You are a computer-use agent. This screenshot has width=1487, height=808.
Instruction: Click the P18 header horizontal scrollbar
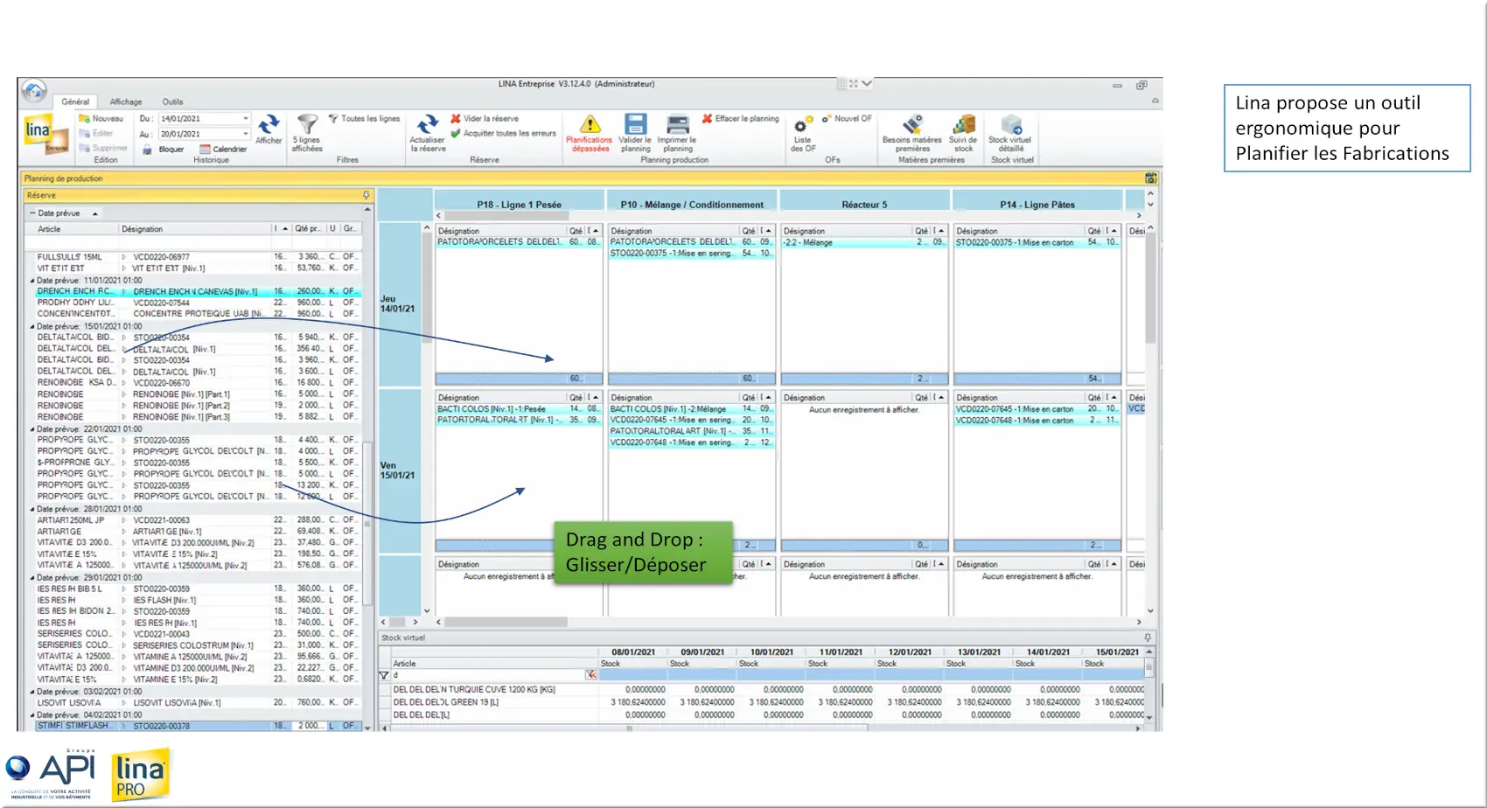click(x=507, y=215)
